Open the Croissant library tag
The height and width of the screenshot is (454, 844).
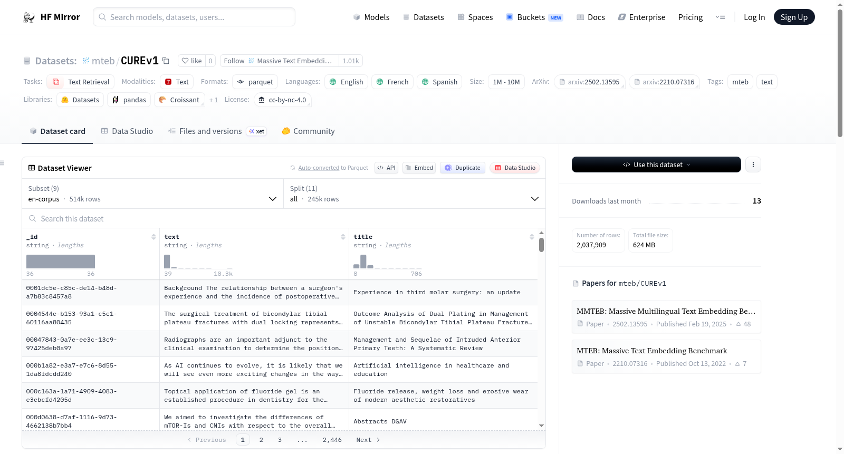coord(179,100)
